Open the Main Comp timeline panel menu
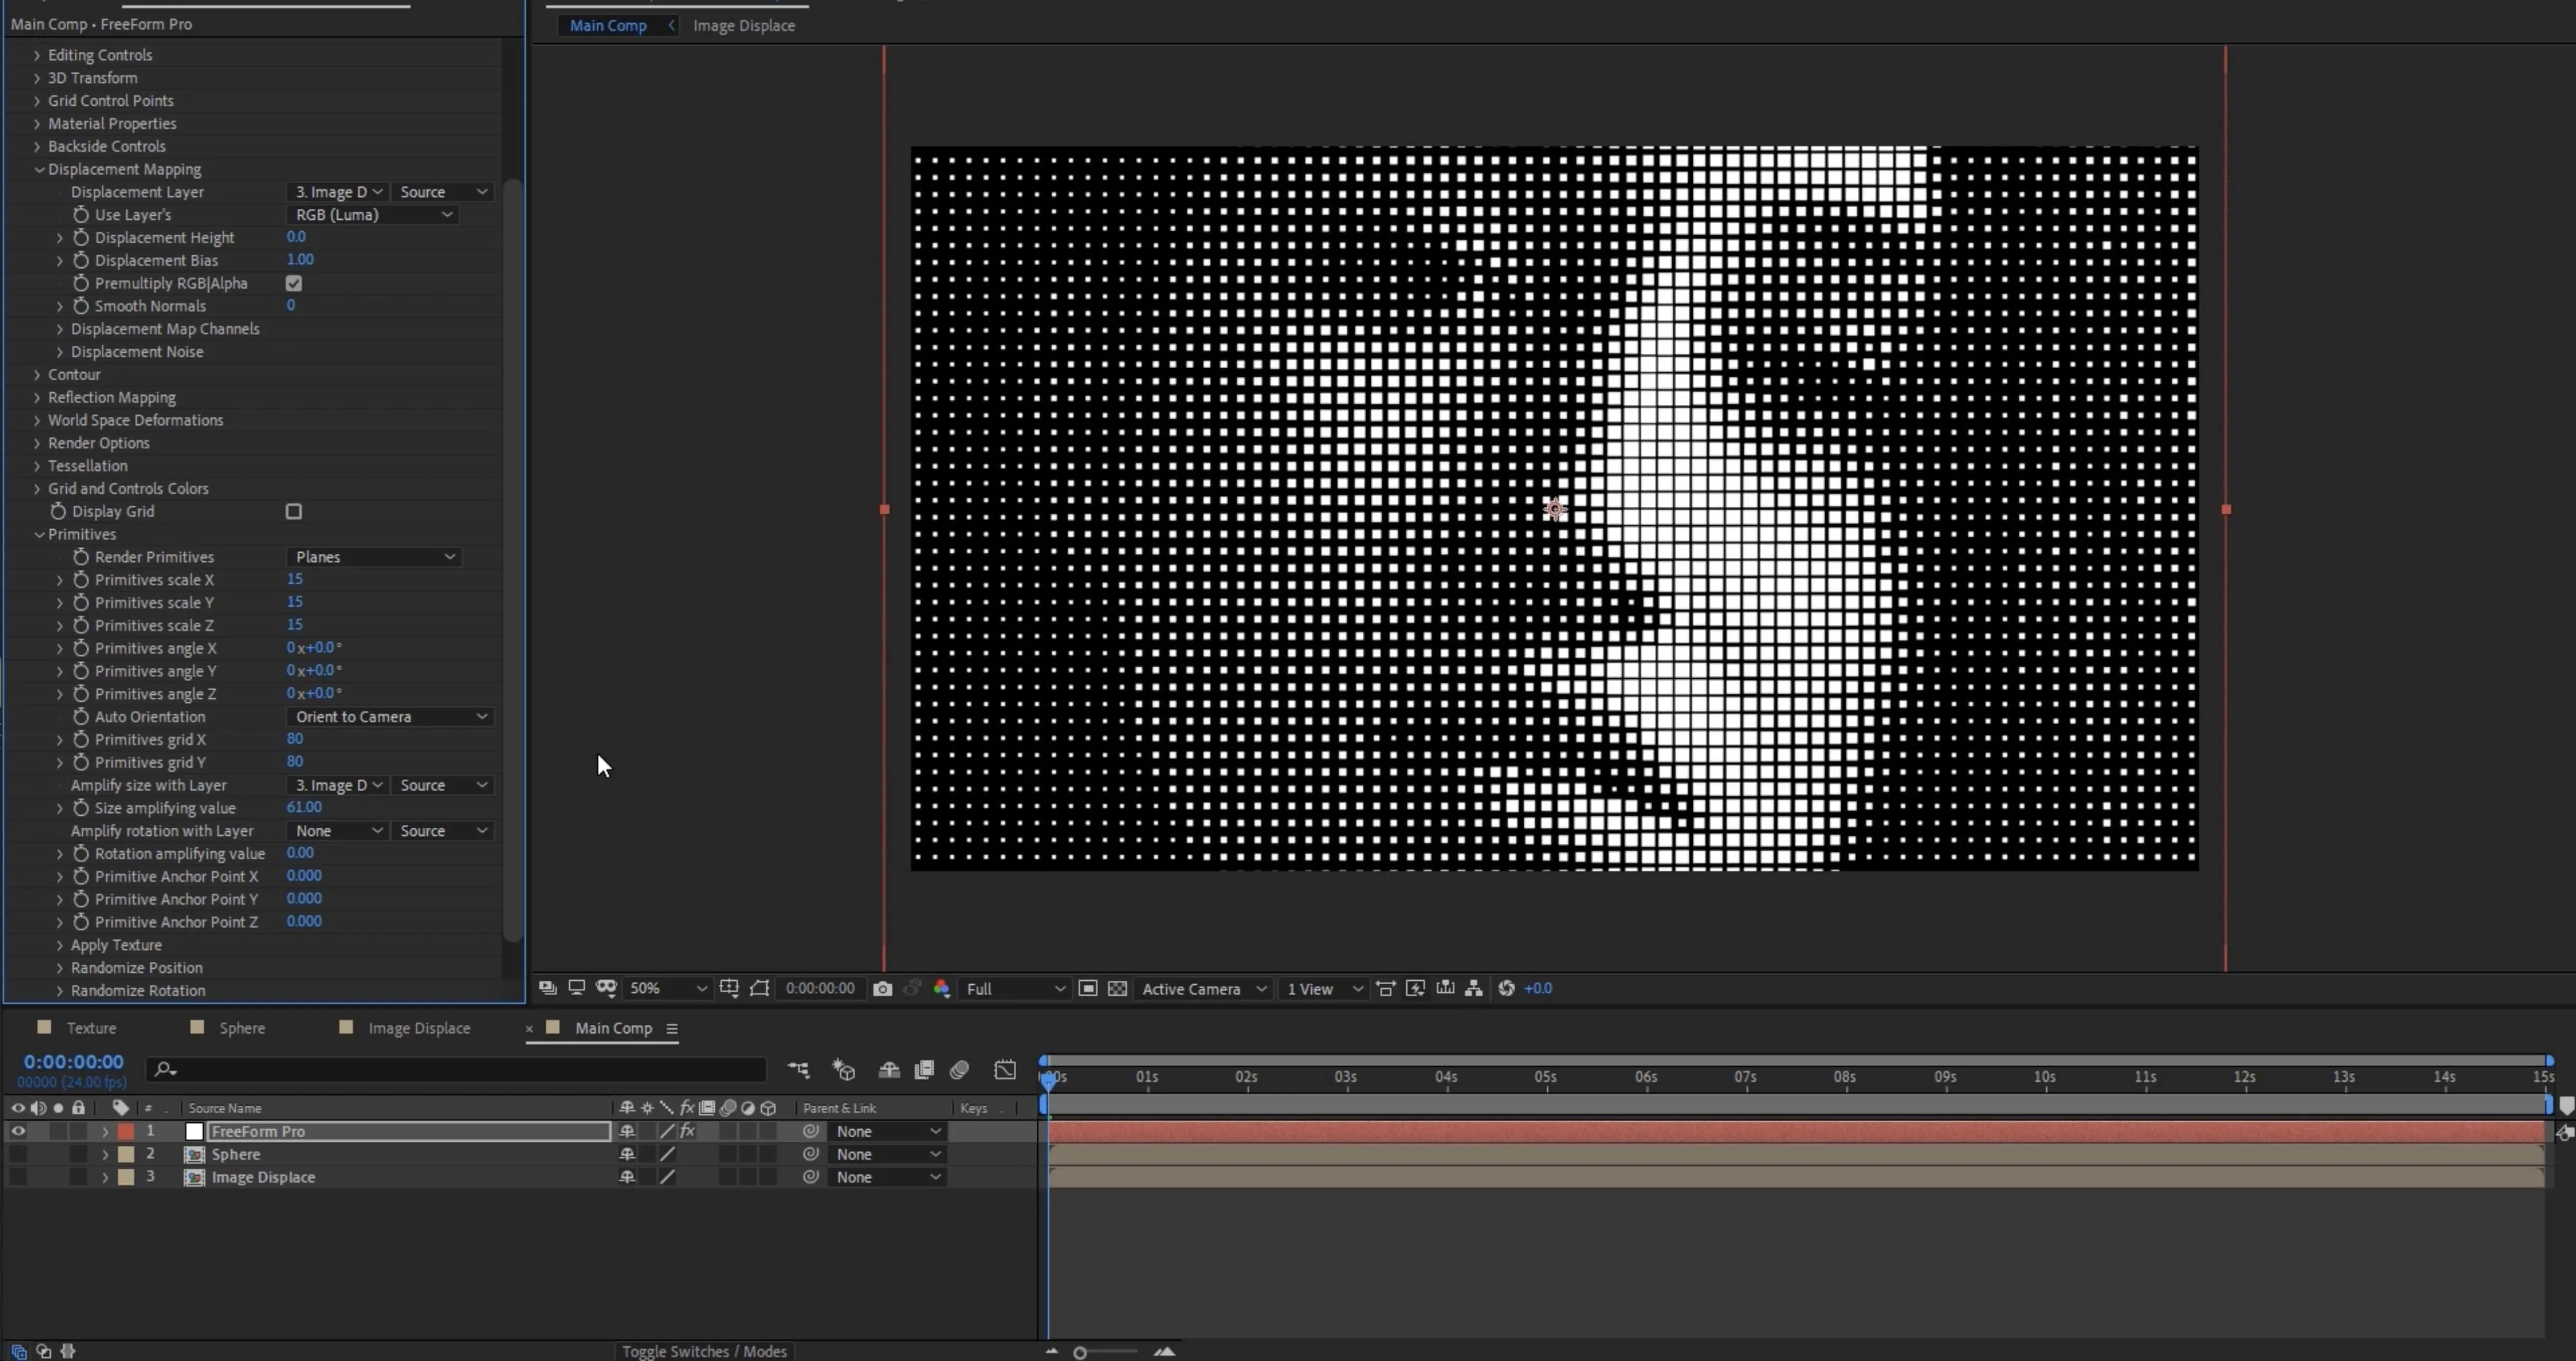Viewport: 2576px width, 1361px height. [x=672, y=1028]
